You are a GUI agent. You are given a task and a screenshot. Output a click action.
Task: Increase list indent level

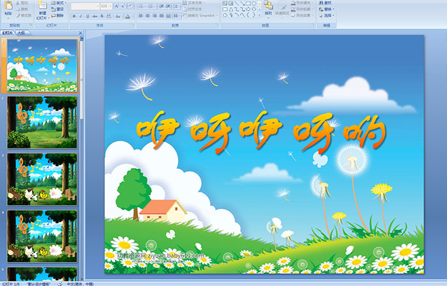[168, 6]
